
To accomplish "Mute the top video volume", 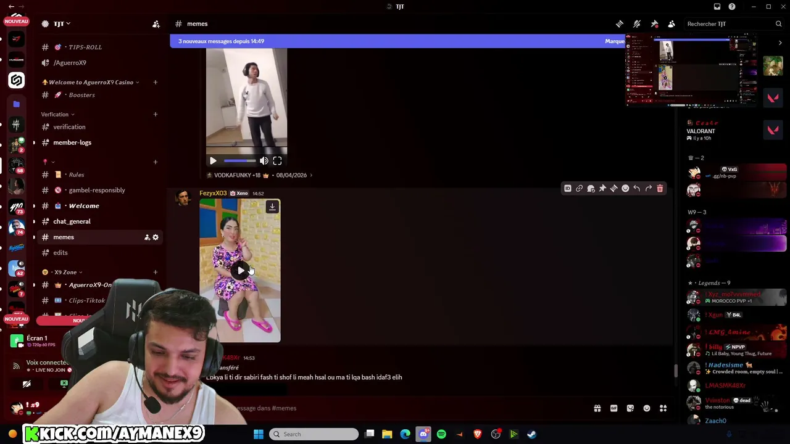I will 264,161.
